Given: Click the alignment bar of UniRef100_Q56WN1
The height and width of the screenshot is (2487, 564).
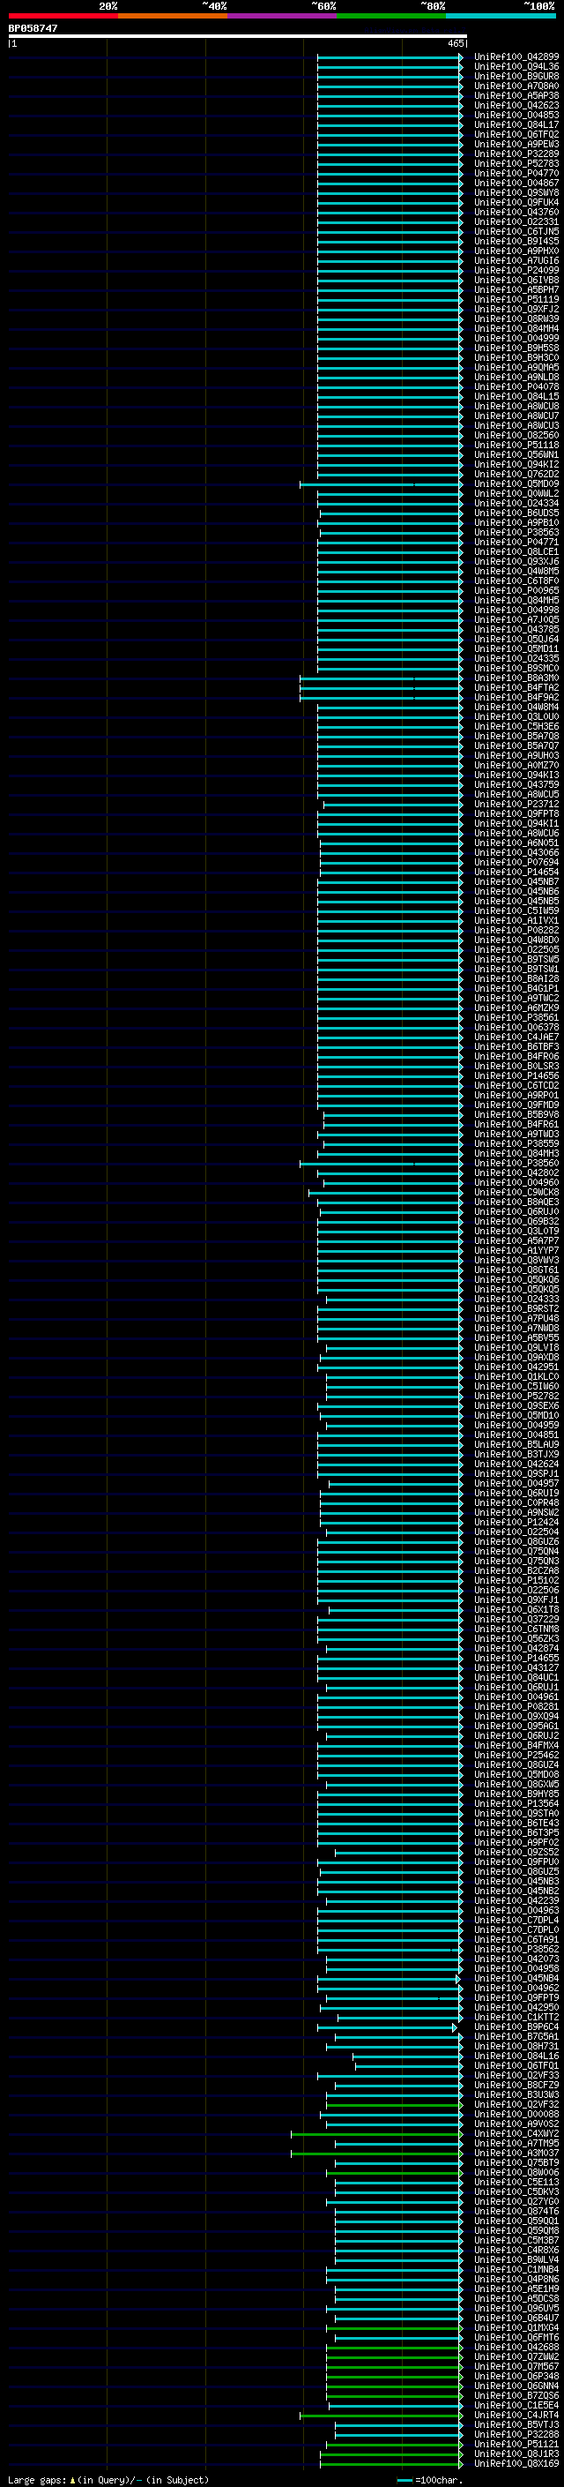Looking at the screenshot, I should point(390,454).
